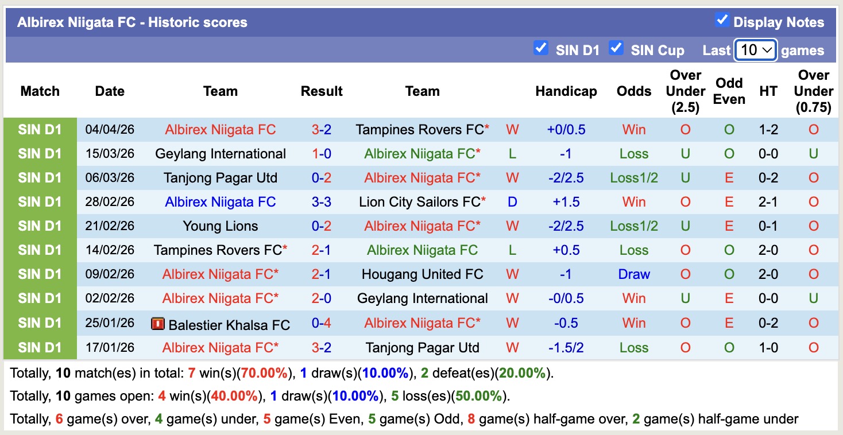The height and width of the screenshot is (435, 843).
Task: Click the Over Under (2.5) column header
Action: pos(685,91)
